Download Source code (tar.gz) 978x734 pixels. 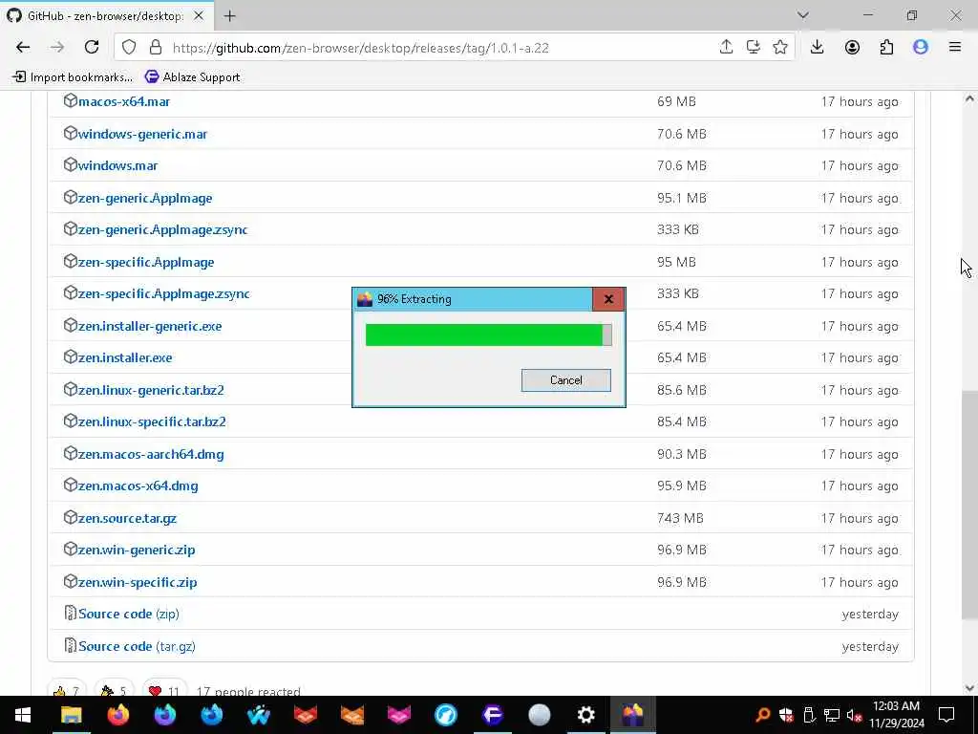point(137,647)
